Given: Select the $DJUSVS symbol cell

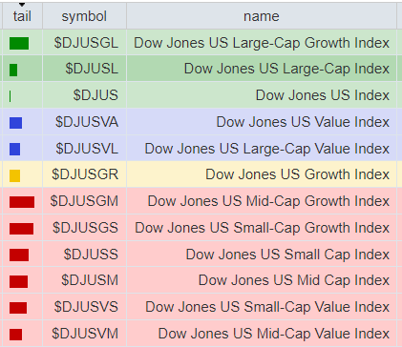Looking at the screenshot, I should point(84,307).
